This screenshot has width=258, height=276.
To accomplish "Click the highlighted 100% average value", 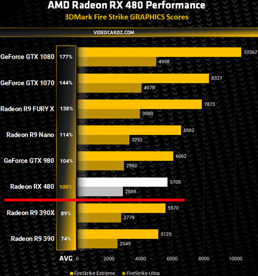I will point(66,187).
